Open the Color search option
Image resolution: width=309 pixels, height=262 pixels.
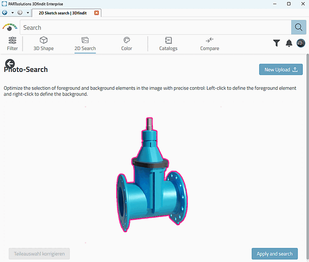[x=126, y=44]
